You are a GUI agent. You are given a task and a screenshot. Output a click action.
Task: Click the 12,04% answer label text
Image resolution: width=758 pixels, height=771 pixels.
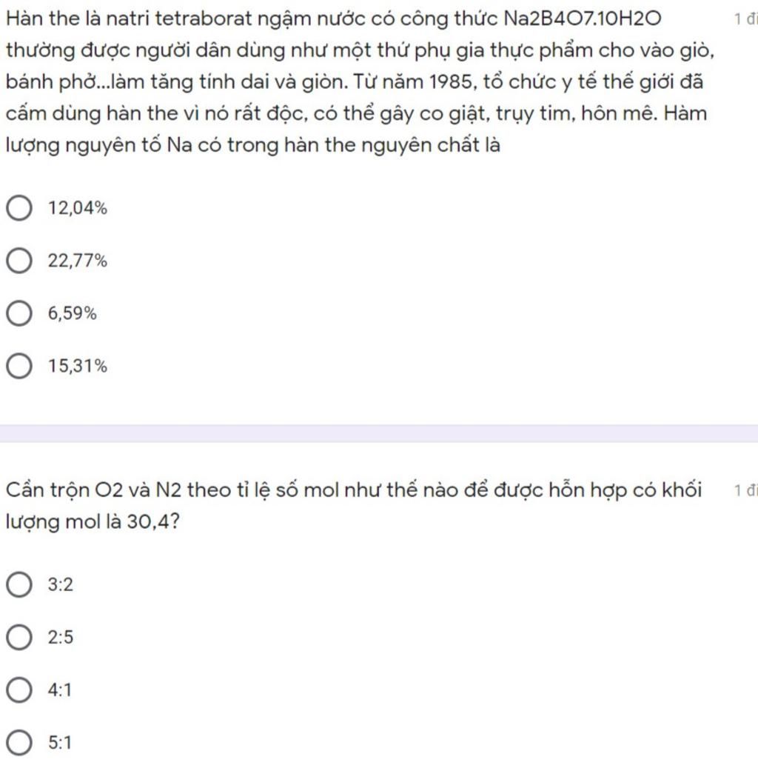pyautogui.click(x=77, y=208)
